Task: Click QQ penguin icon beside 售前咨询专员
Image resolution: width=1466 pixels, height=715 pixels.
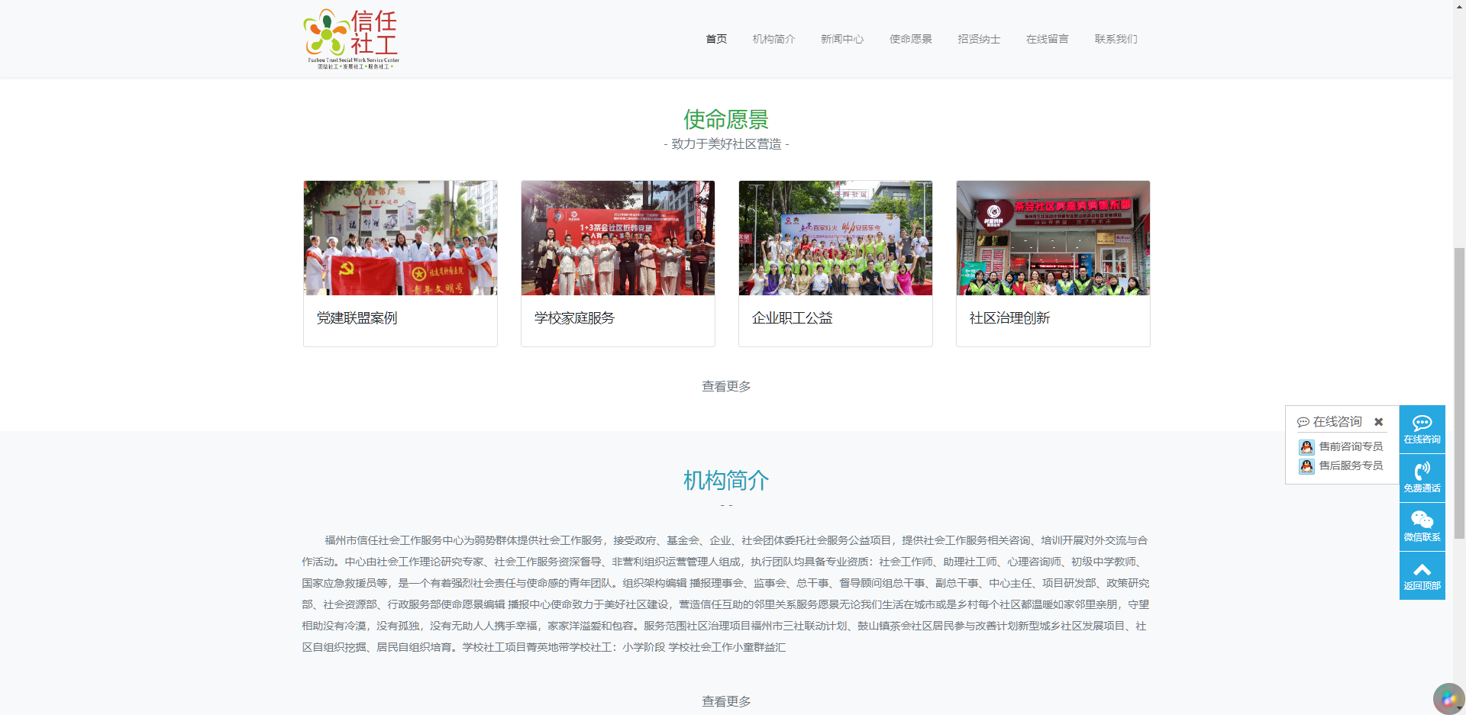Action: point(1306,447)
